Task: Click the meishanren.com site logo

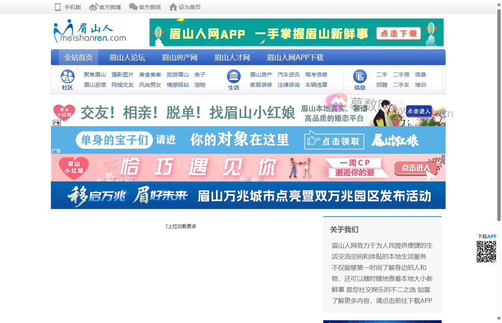Action: [x=90, y=31]
